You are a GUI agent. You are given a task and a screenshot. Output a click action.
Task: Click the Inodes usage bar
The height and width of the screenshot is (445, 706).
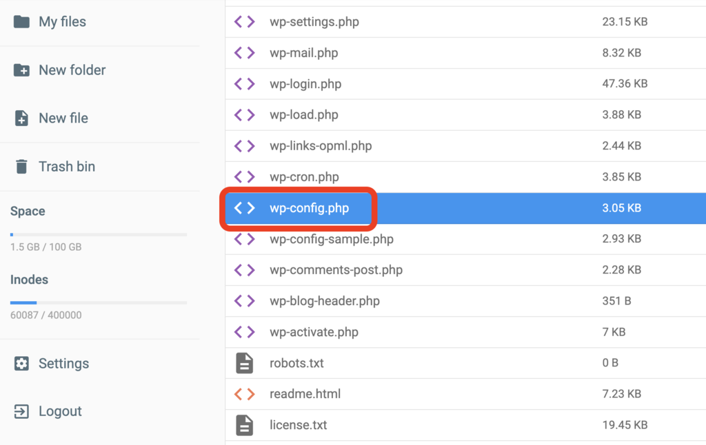tap(98, 302)
